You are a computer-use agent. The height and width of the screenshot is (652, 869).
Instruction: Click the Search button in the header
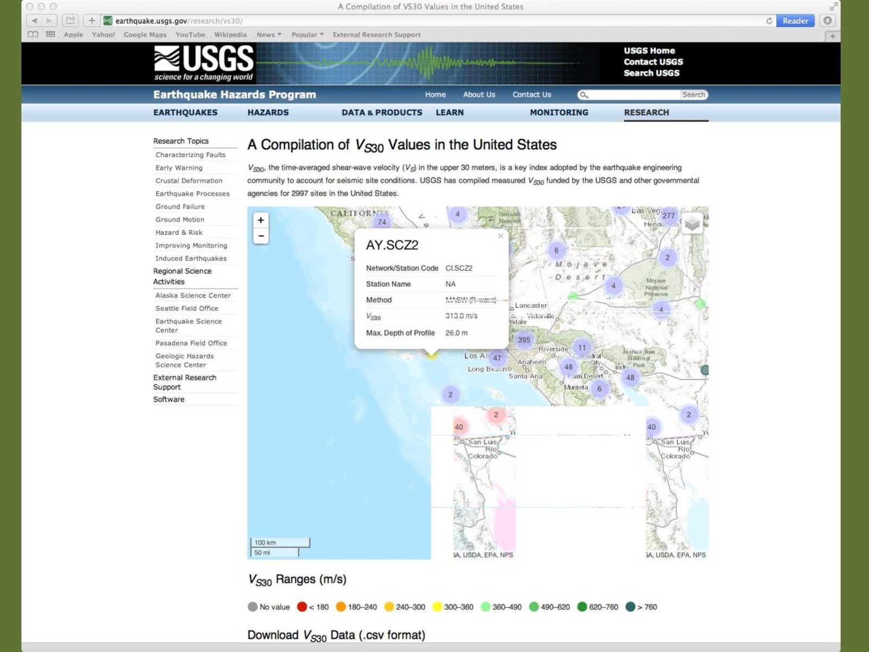click(x=693, y=95)
